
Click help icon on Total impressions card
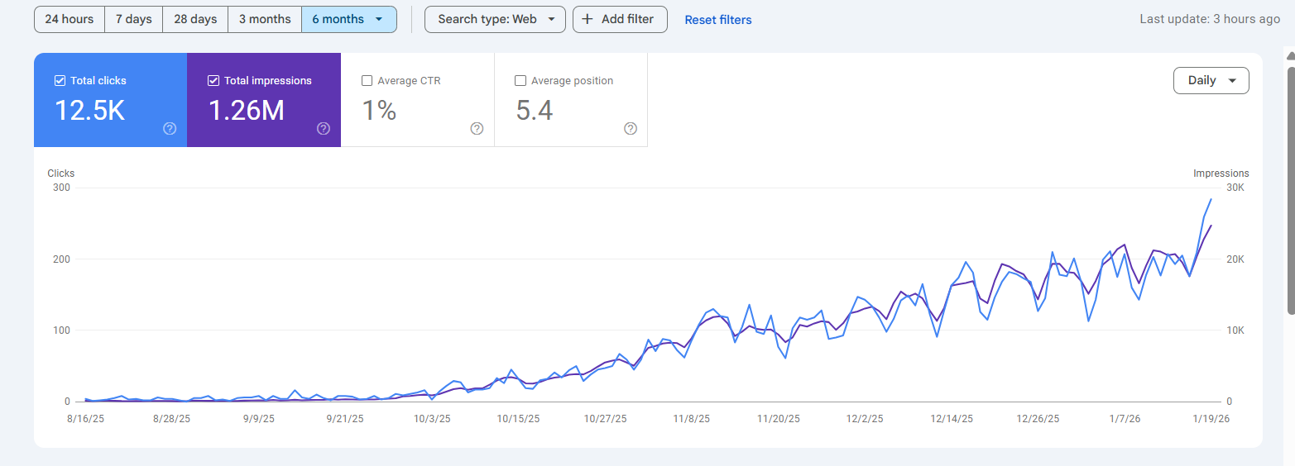coord(324,128)
